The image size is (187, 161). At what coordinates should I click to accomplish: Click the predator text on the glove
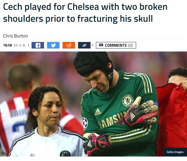150,116
